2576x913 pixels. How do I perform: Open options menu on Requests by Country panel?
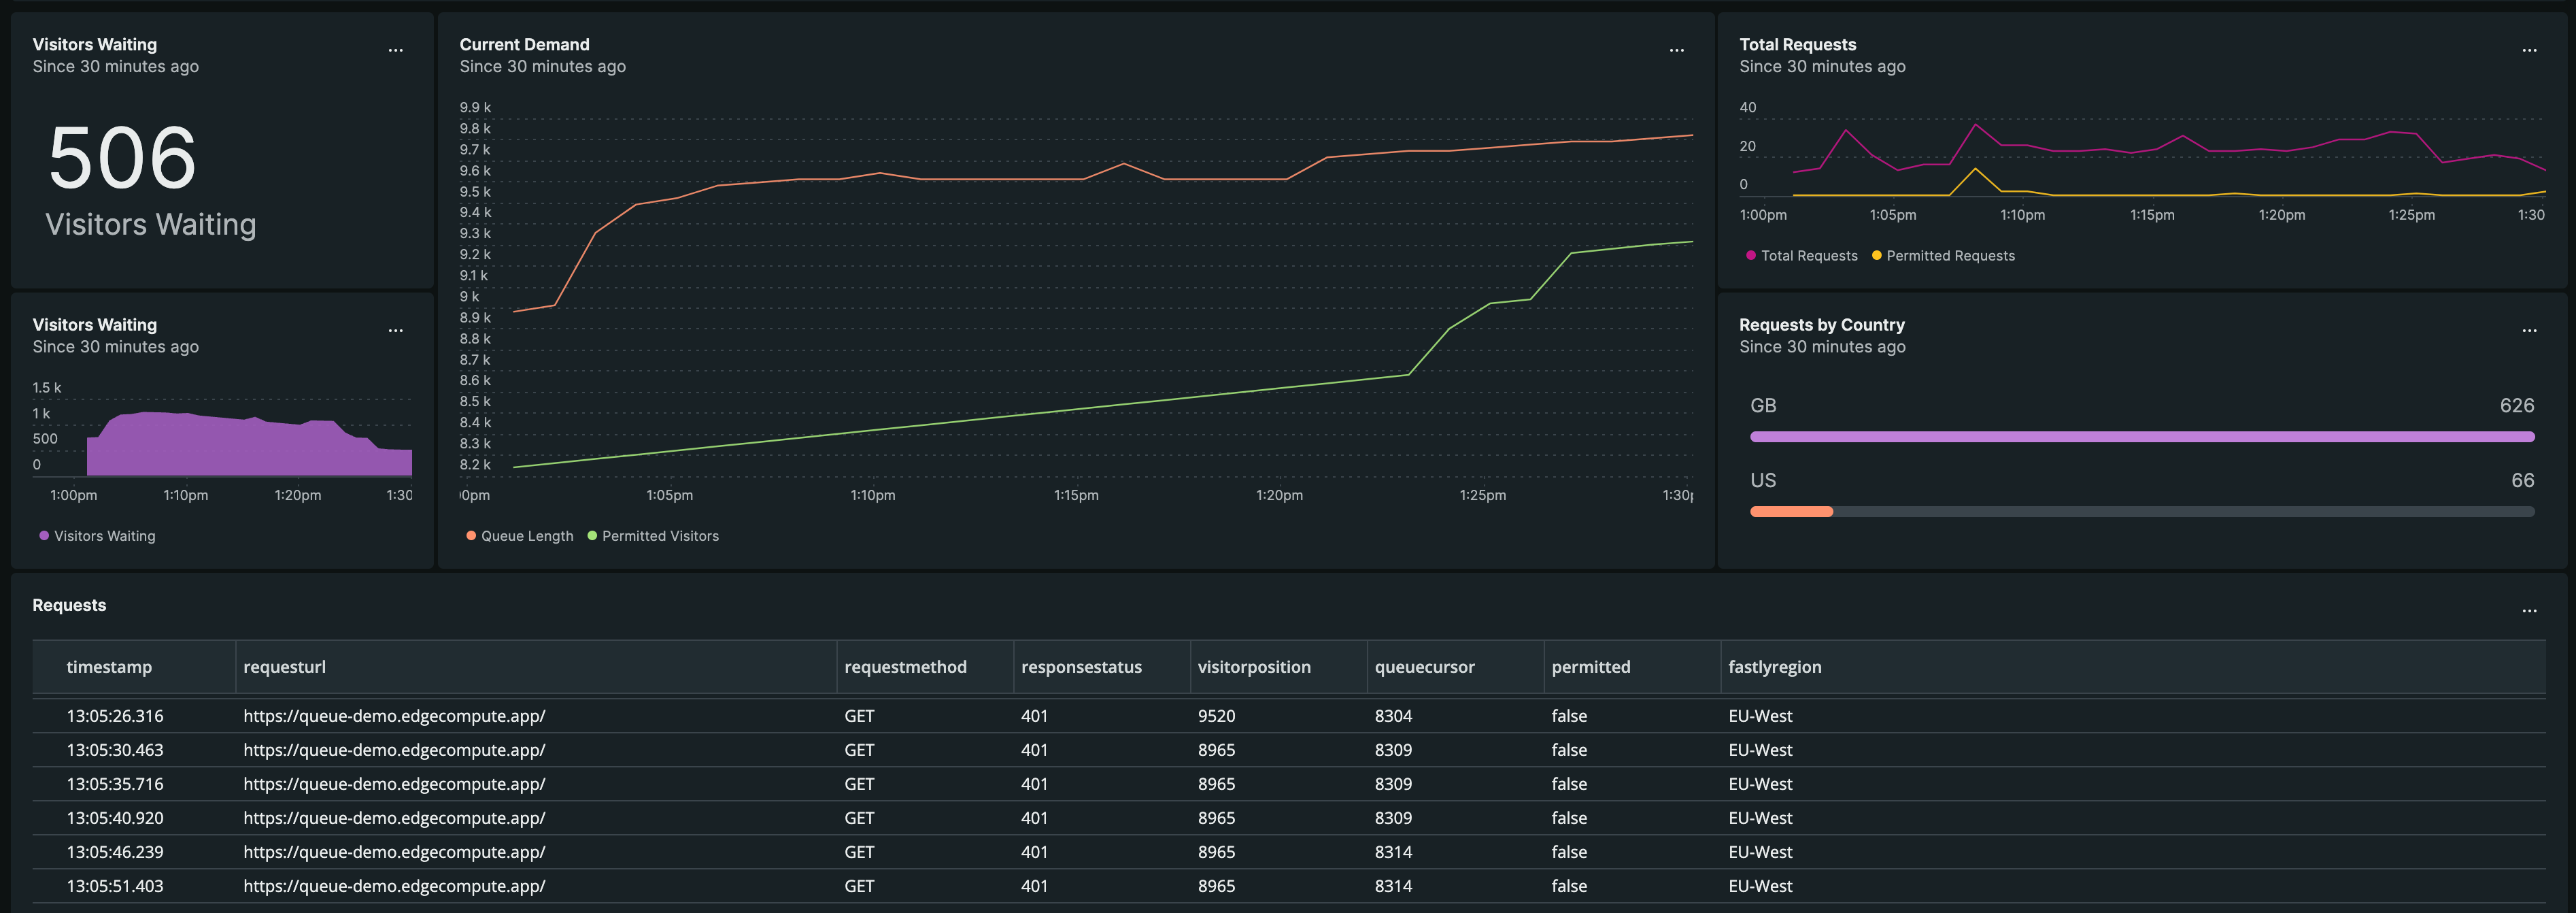click(x=2529, y=330)
